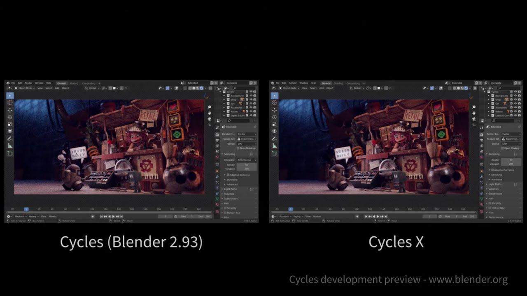
Task: Select the Scale tool in Cycles X window
Action: [275, 124]
